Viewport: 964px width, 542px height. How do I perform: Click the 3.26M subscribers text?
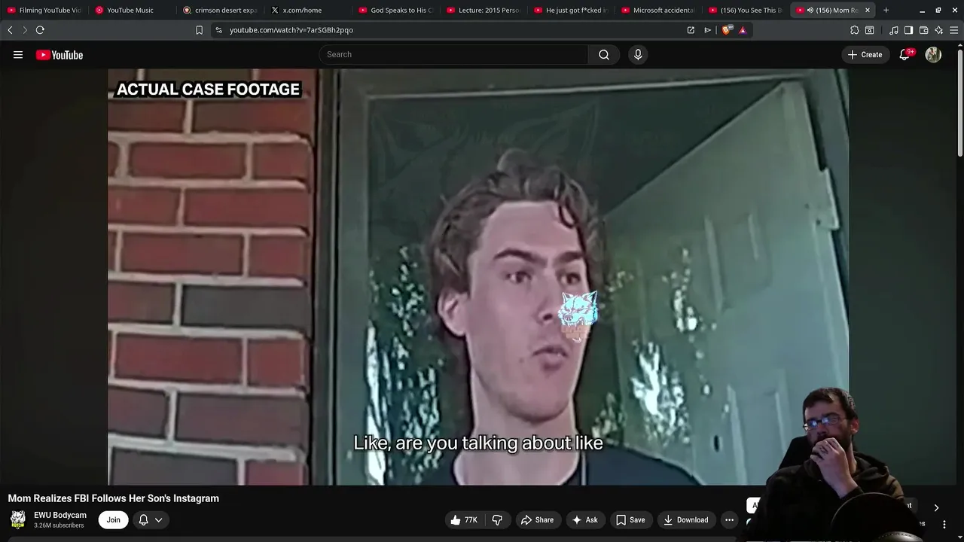point(59,525)
